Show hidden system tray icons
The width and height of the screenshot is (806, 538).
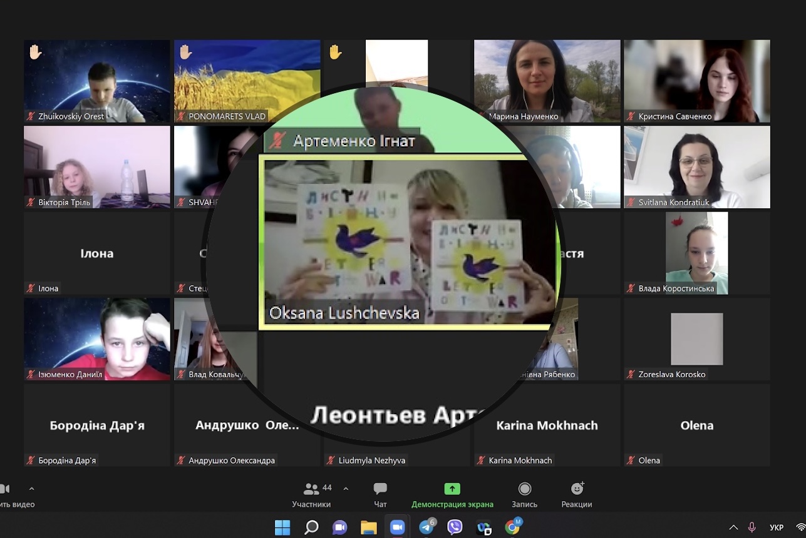733,527
